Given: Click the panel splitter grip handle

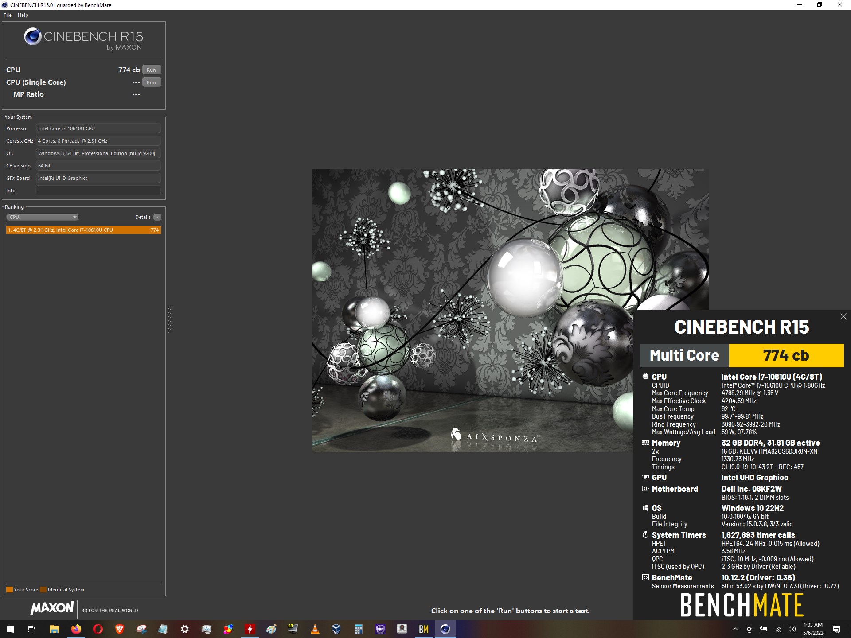Looking at the screenshot, I should coord(169,319).
